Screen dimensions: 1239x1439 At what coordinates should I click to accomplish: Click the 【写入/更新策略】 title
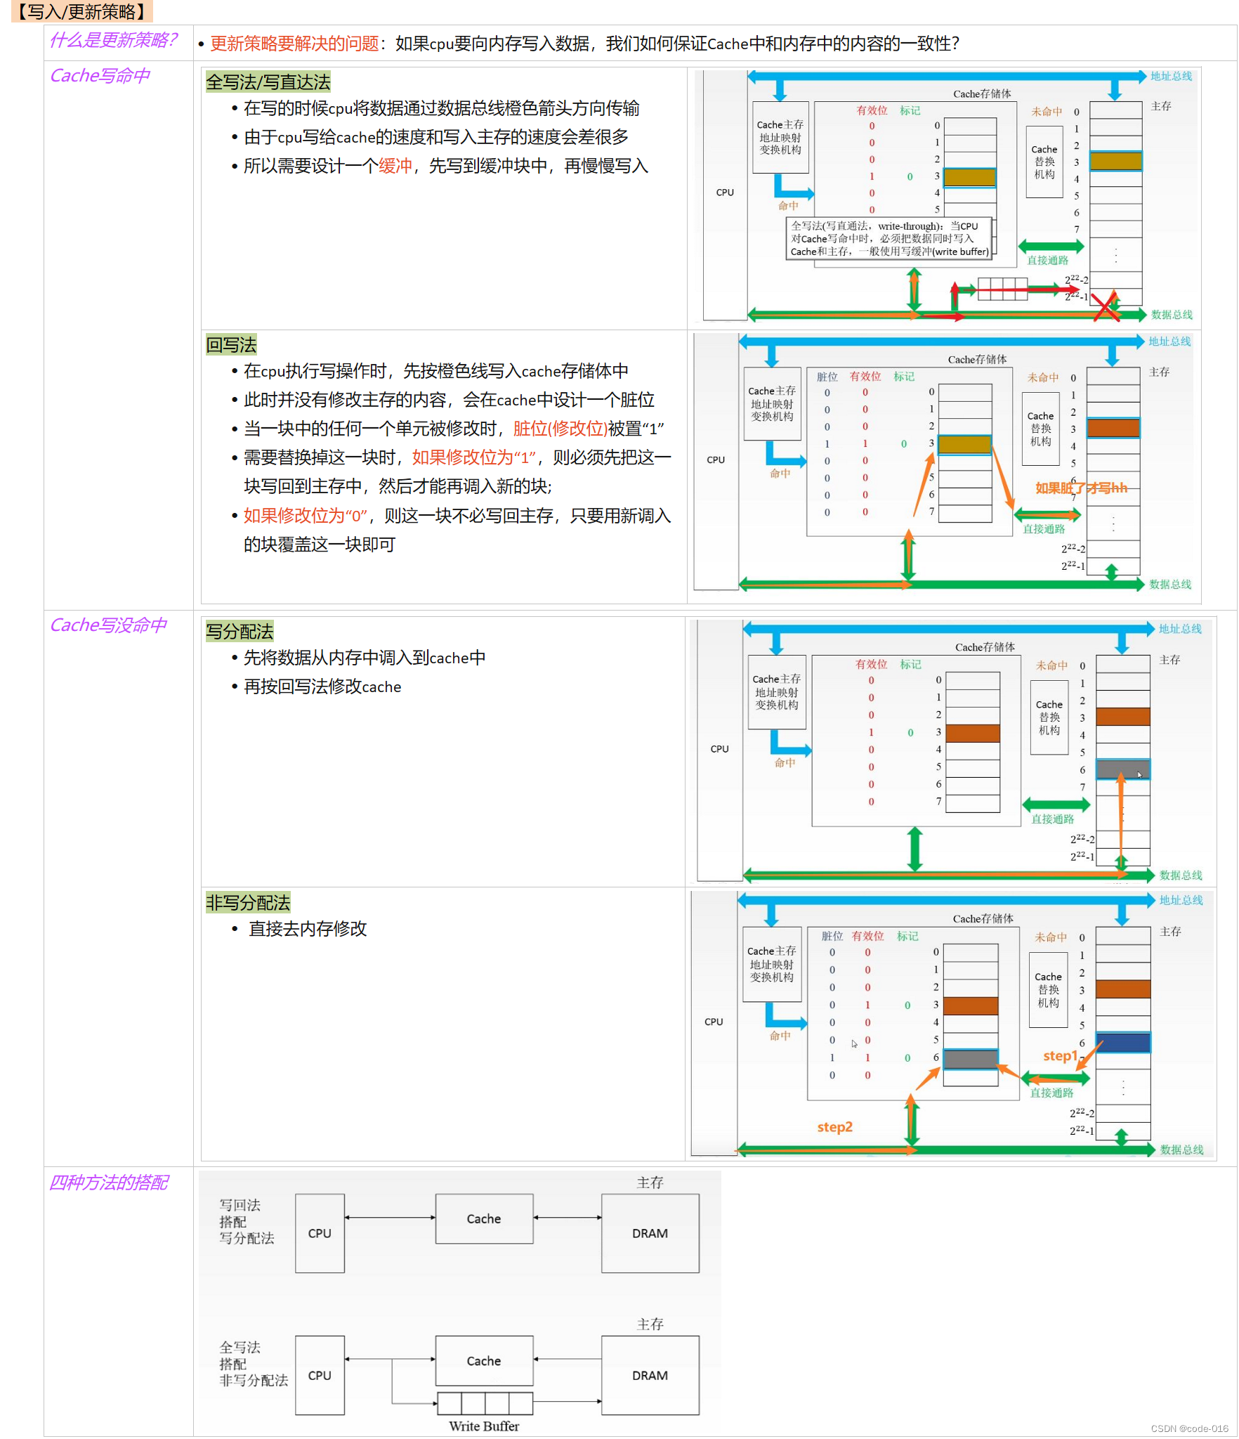81,11
